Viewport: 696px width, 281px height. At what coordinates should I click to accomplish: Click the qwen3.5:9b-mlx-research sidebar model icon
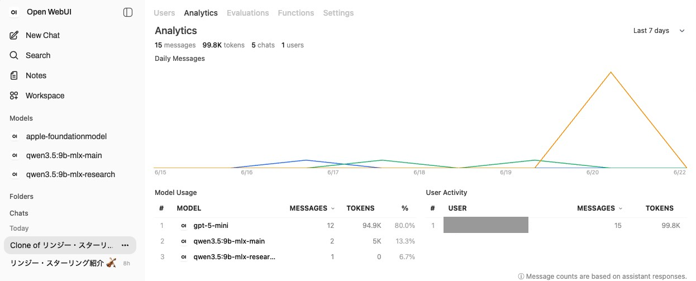click(x=15, y=174)
